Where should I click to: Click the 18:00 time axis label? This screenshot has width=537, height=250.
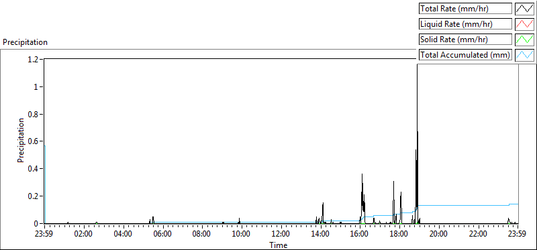(x=399, y=235)
